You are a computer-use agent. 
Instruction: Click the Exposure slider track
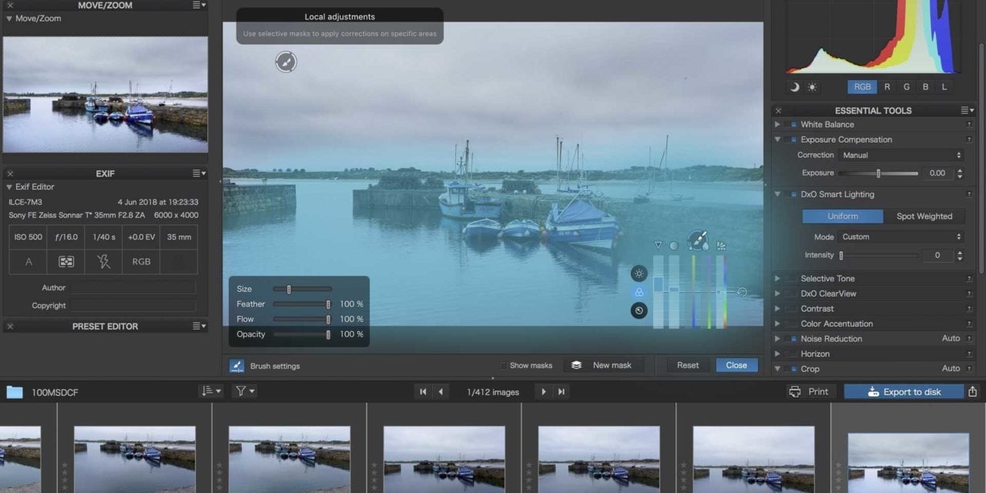click(x=878, y=174)
